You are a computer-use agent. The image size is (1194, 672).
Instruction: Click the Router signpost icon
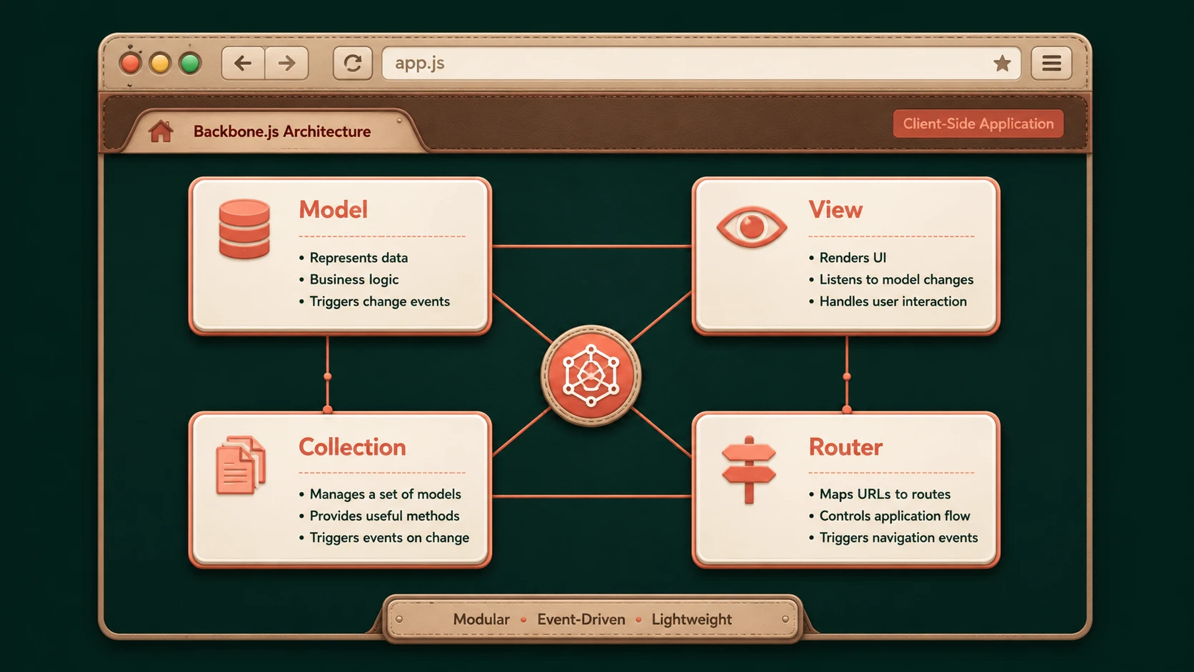click(748, 469)
